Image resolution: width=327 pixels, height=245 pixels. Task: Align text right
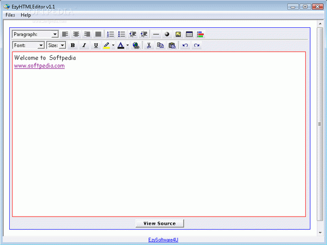point(87,34)
